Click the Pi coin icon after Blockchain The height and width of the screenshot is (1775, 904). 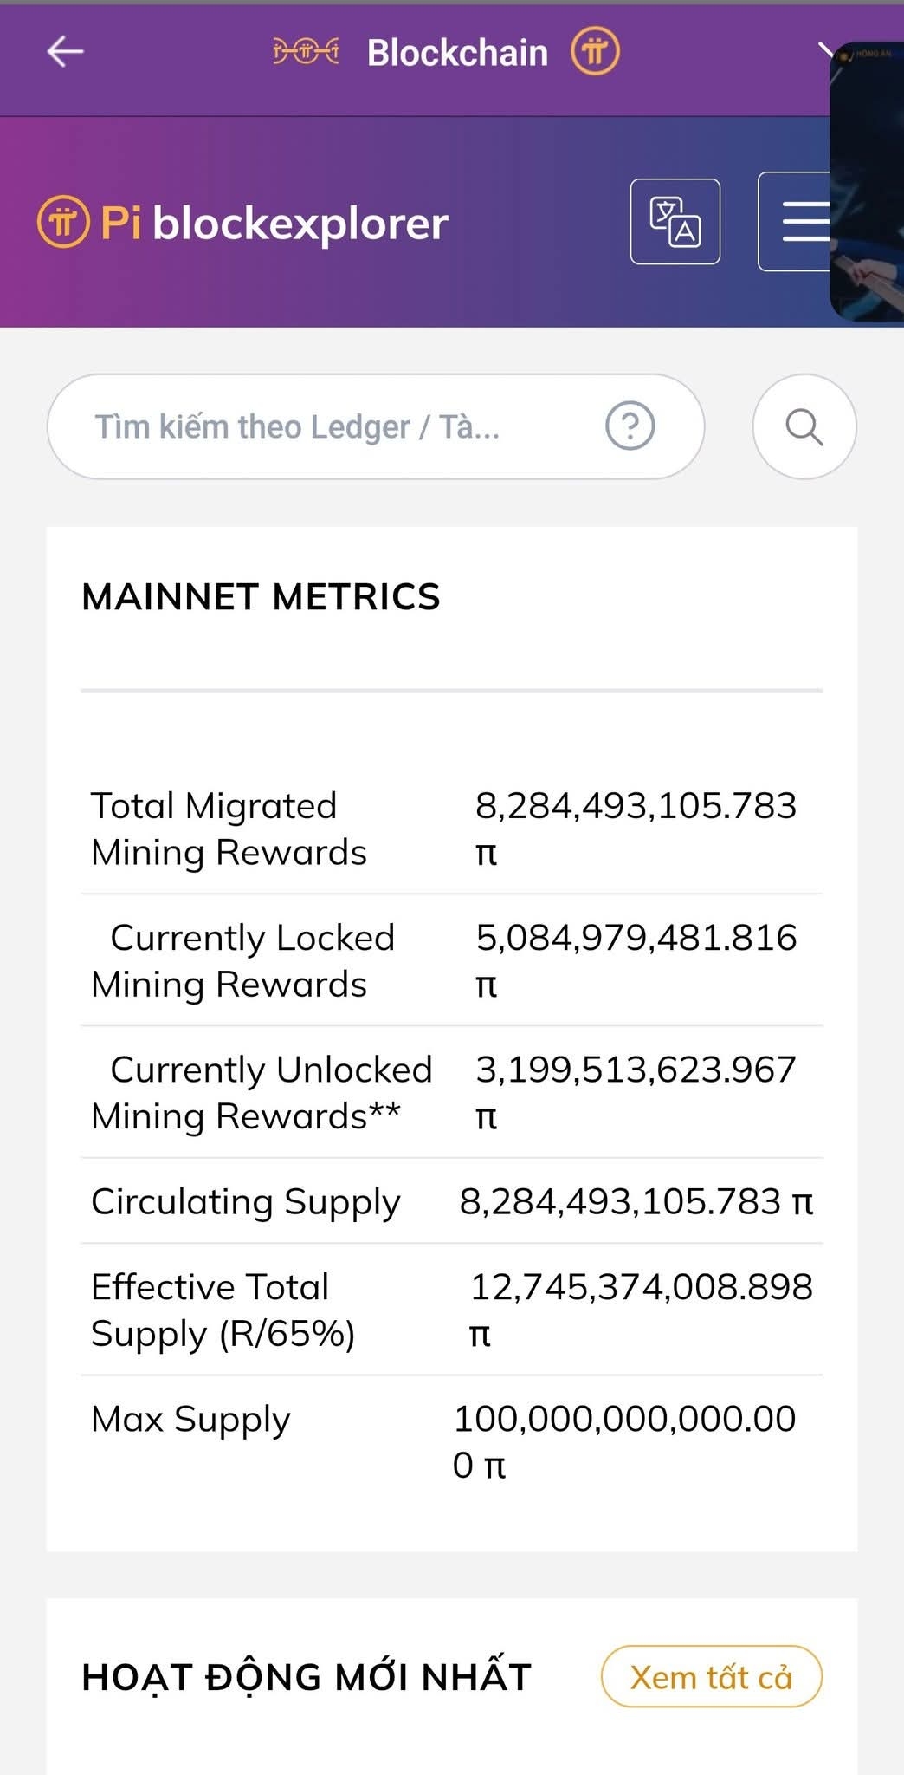[x=595, y=52]
